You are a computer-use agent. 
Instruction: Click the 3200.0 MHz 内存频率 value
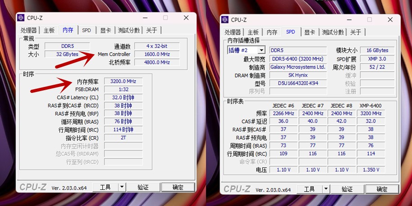(x=123, y=81)
